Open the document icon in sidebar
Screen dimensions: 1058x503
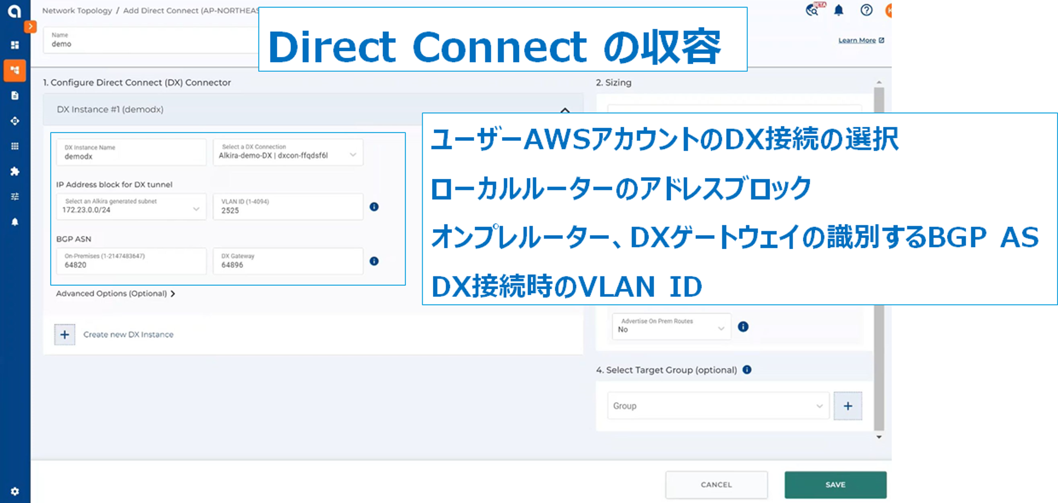click(x=15, y=95)
